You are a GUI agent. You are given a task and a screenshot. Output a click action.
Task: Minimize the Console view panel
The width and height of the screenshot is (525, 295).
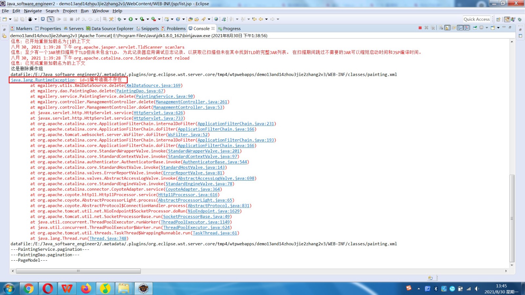[504, 27]
